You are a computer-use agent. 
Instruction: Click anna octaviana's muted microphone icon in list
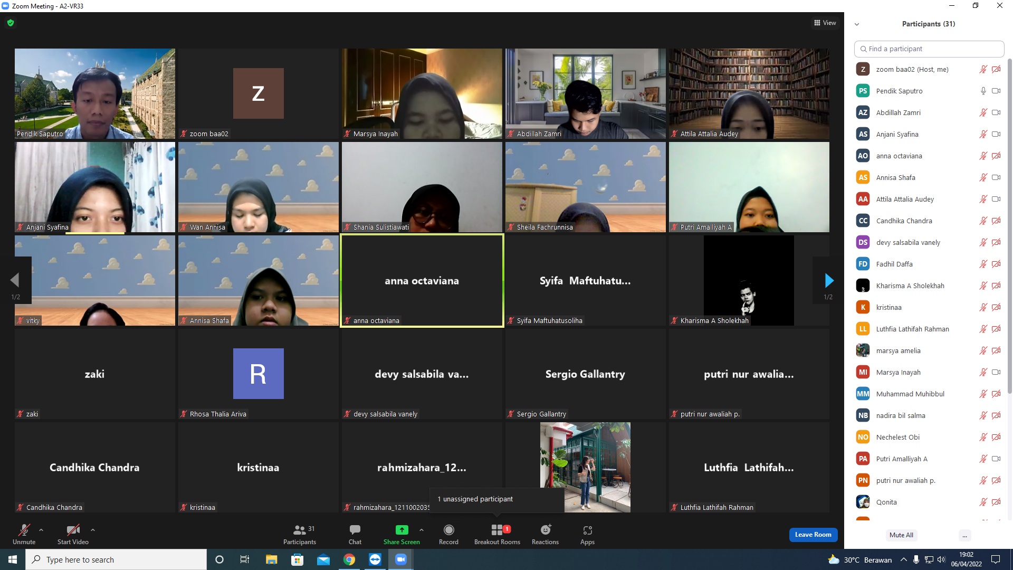[983, 156]
